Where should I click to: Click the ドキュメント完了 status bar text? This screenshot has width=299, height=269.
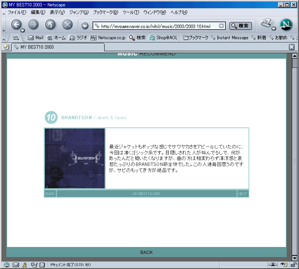click(70, 265)
